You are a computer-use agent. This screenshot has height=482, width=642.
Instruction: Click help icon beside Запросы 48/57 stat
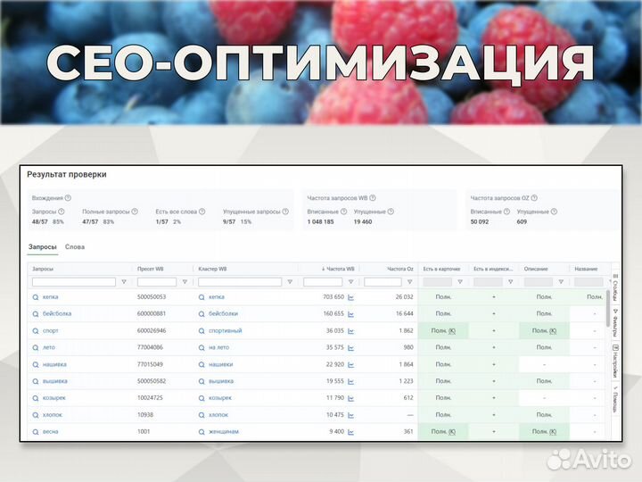[x=61, y=212]
